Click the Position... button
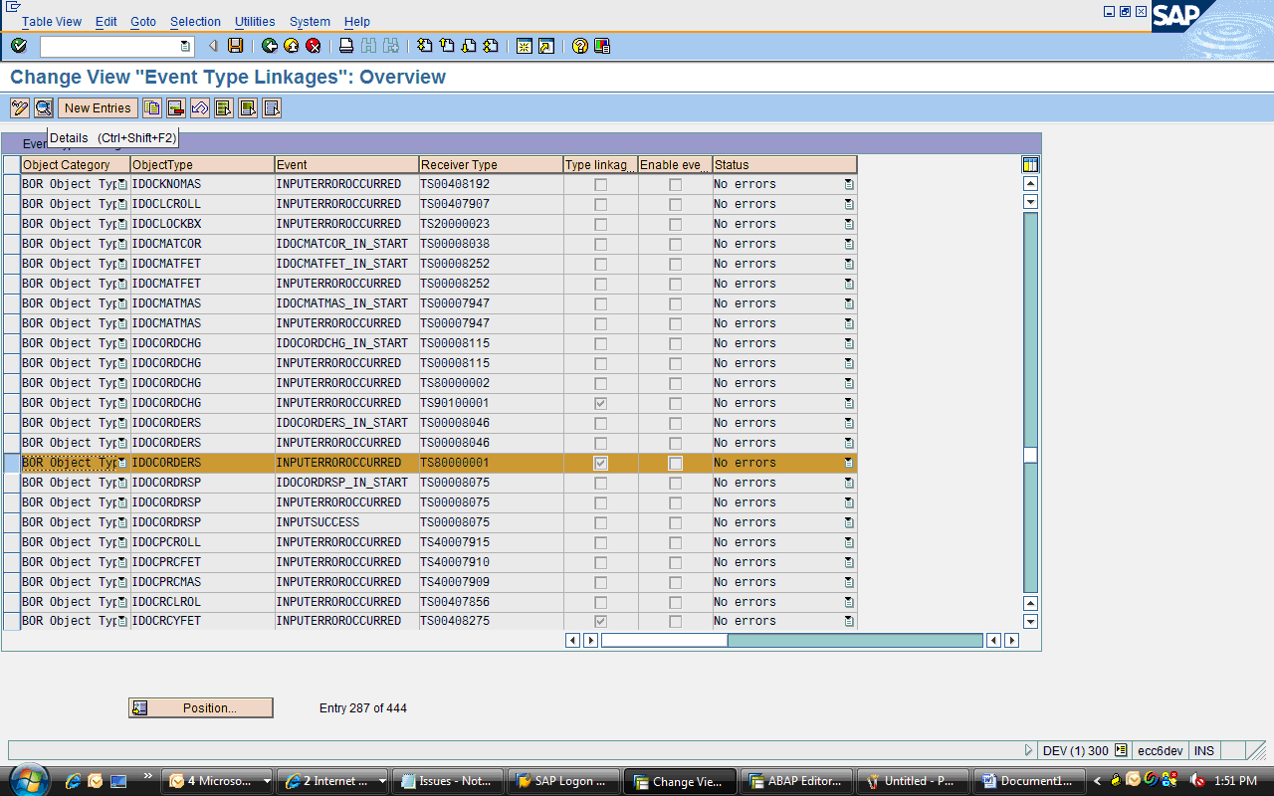The height and width of the screenshot is (796, 1274). (200, 707)
